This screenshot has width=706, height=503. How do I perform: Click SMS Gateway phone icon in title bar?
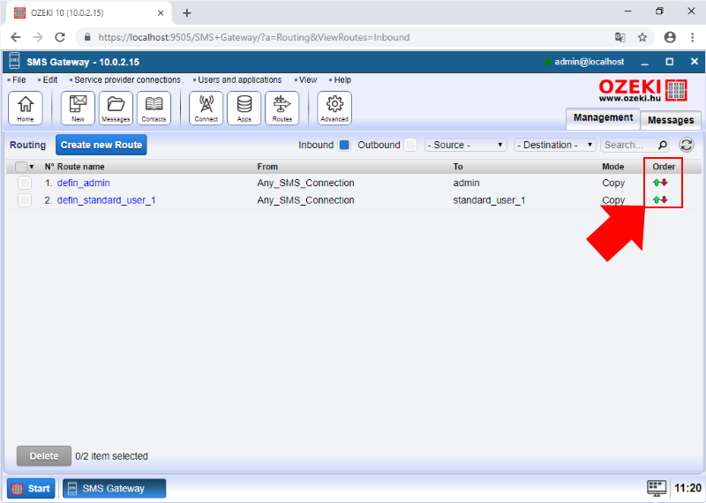(14, 61)
